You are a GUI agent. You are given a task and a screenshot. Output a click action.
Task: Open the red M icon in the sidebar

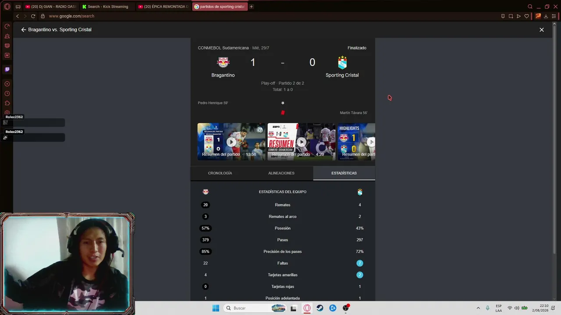(7, 56)
